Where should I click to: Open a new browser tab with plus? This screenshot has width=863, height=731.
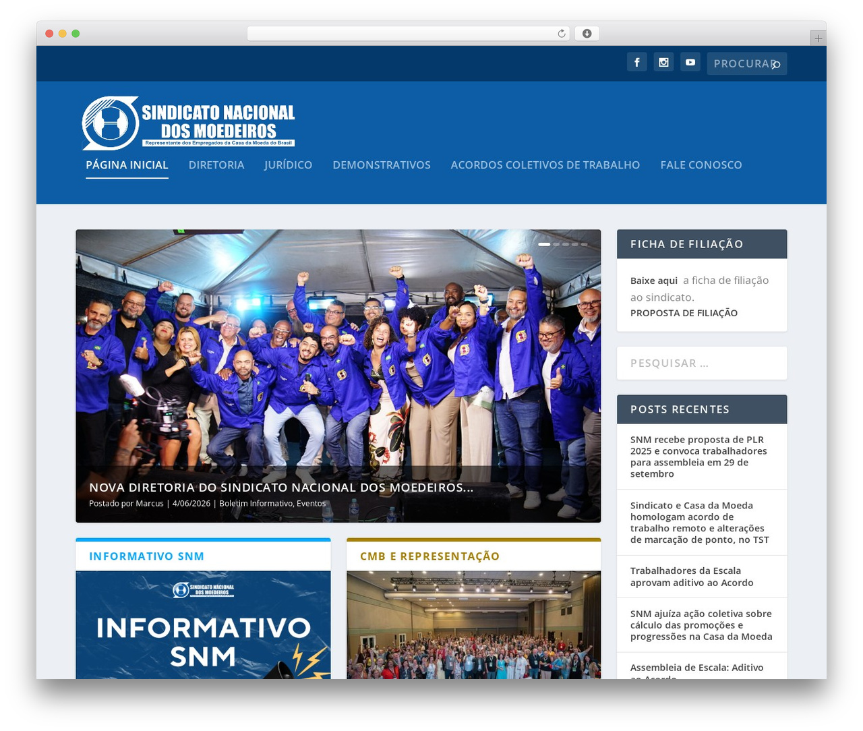(x=818, y=38)
